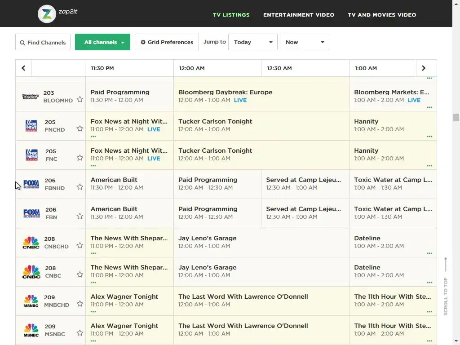The height and width of the screenshot is (345, 460).
Task: Open the All channels dropdown
Action: (103, 42)
